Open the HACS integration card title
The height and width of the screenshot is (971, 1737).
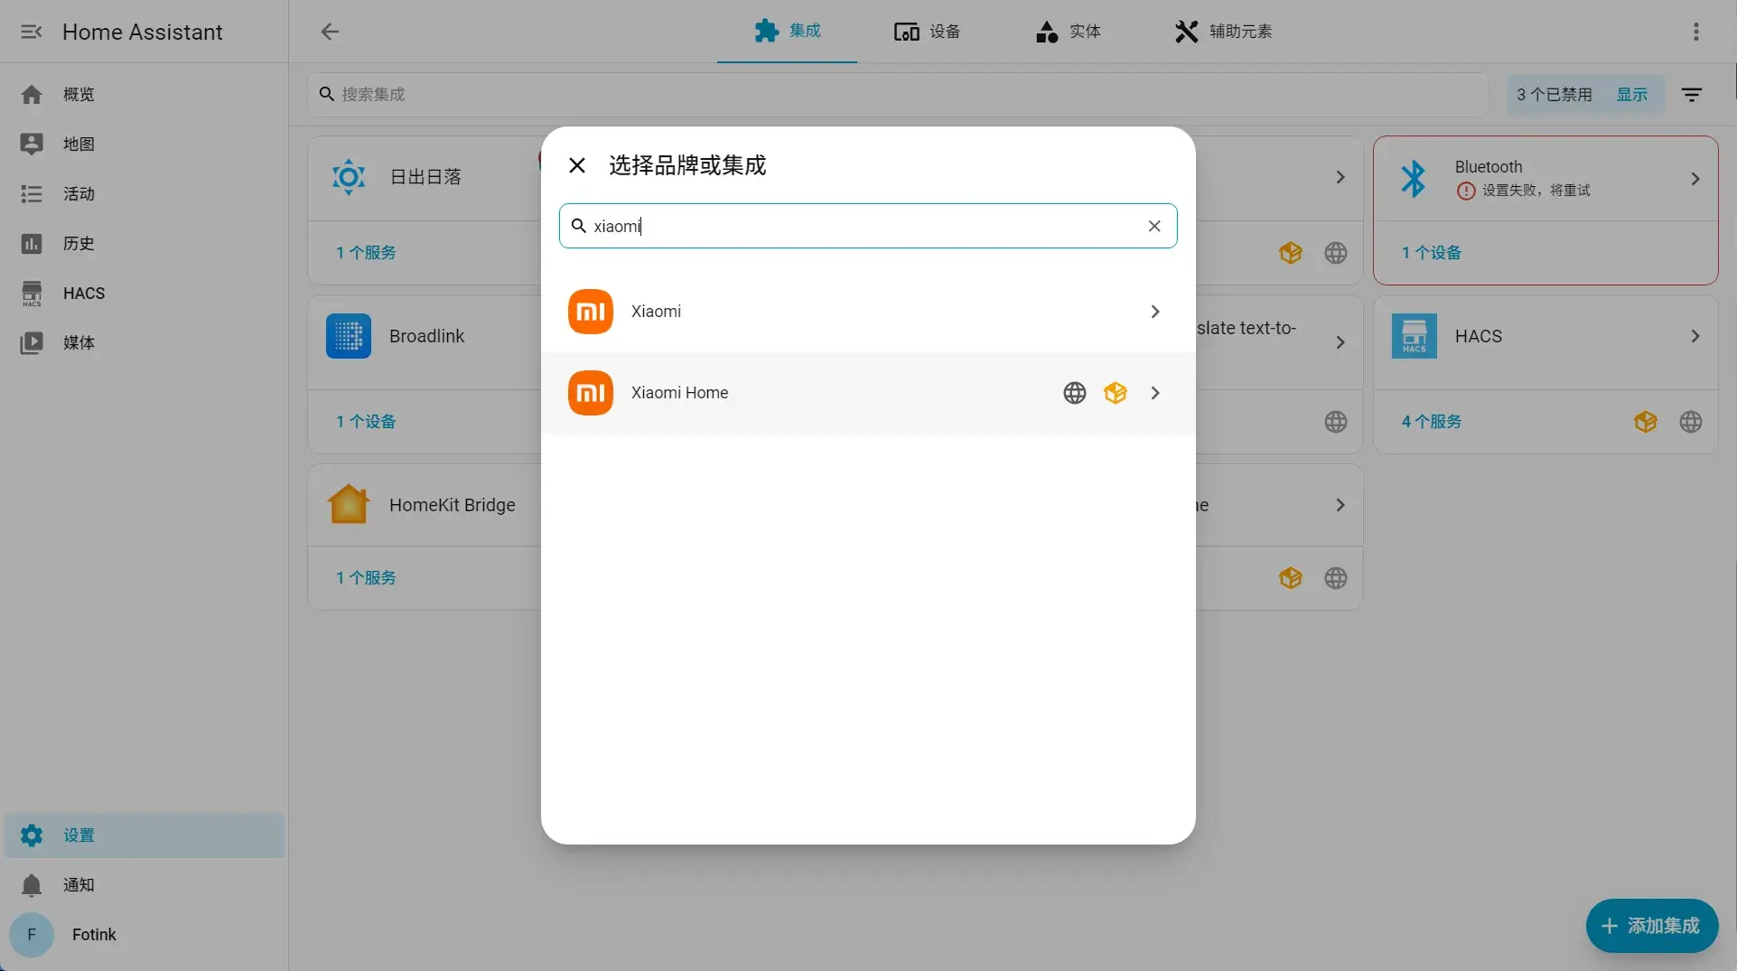pos(1479,336)
